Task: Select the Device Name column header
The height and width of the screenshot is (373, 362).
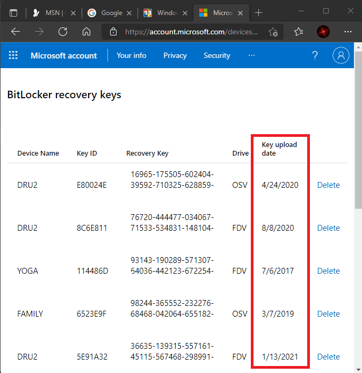Action: pos(38,153)
